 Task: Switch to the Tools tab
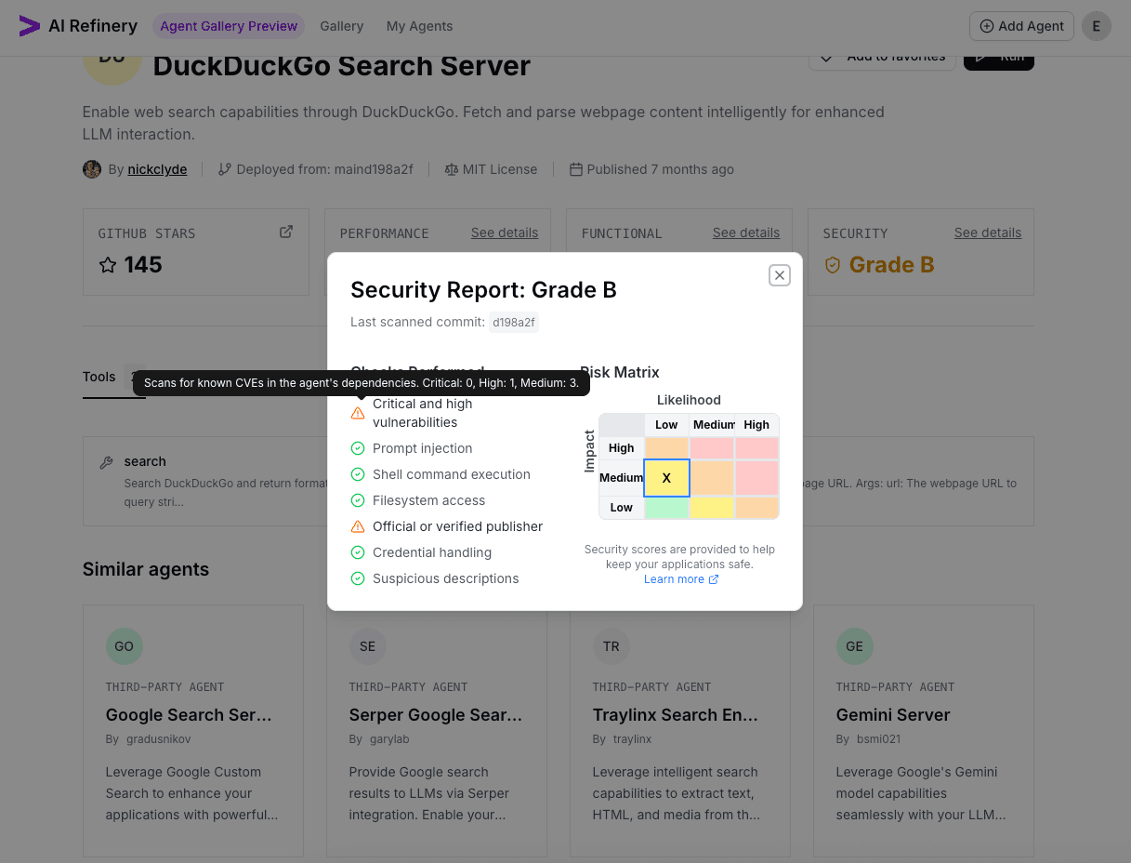[99, 376]
